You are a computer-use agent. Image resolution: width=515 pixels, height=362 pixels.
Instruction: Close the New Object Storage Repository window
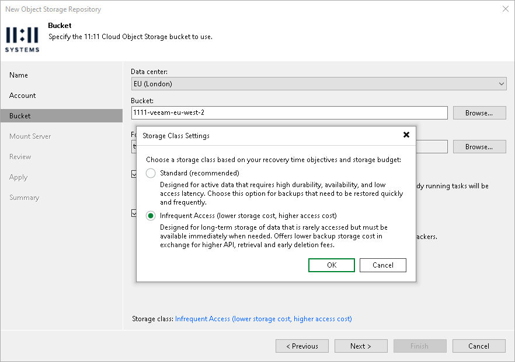click(506, 9)
